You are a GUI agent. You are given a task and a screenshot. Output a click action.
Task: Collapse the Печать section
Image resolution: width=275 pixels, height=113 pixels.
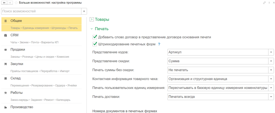(92, 29)
